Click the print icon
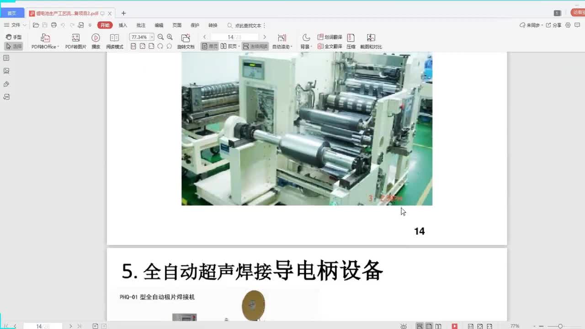Screen dimensions: 585x329 [x=54, y=25]
